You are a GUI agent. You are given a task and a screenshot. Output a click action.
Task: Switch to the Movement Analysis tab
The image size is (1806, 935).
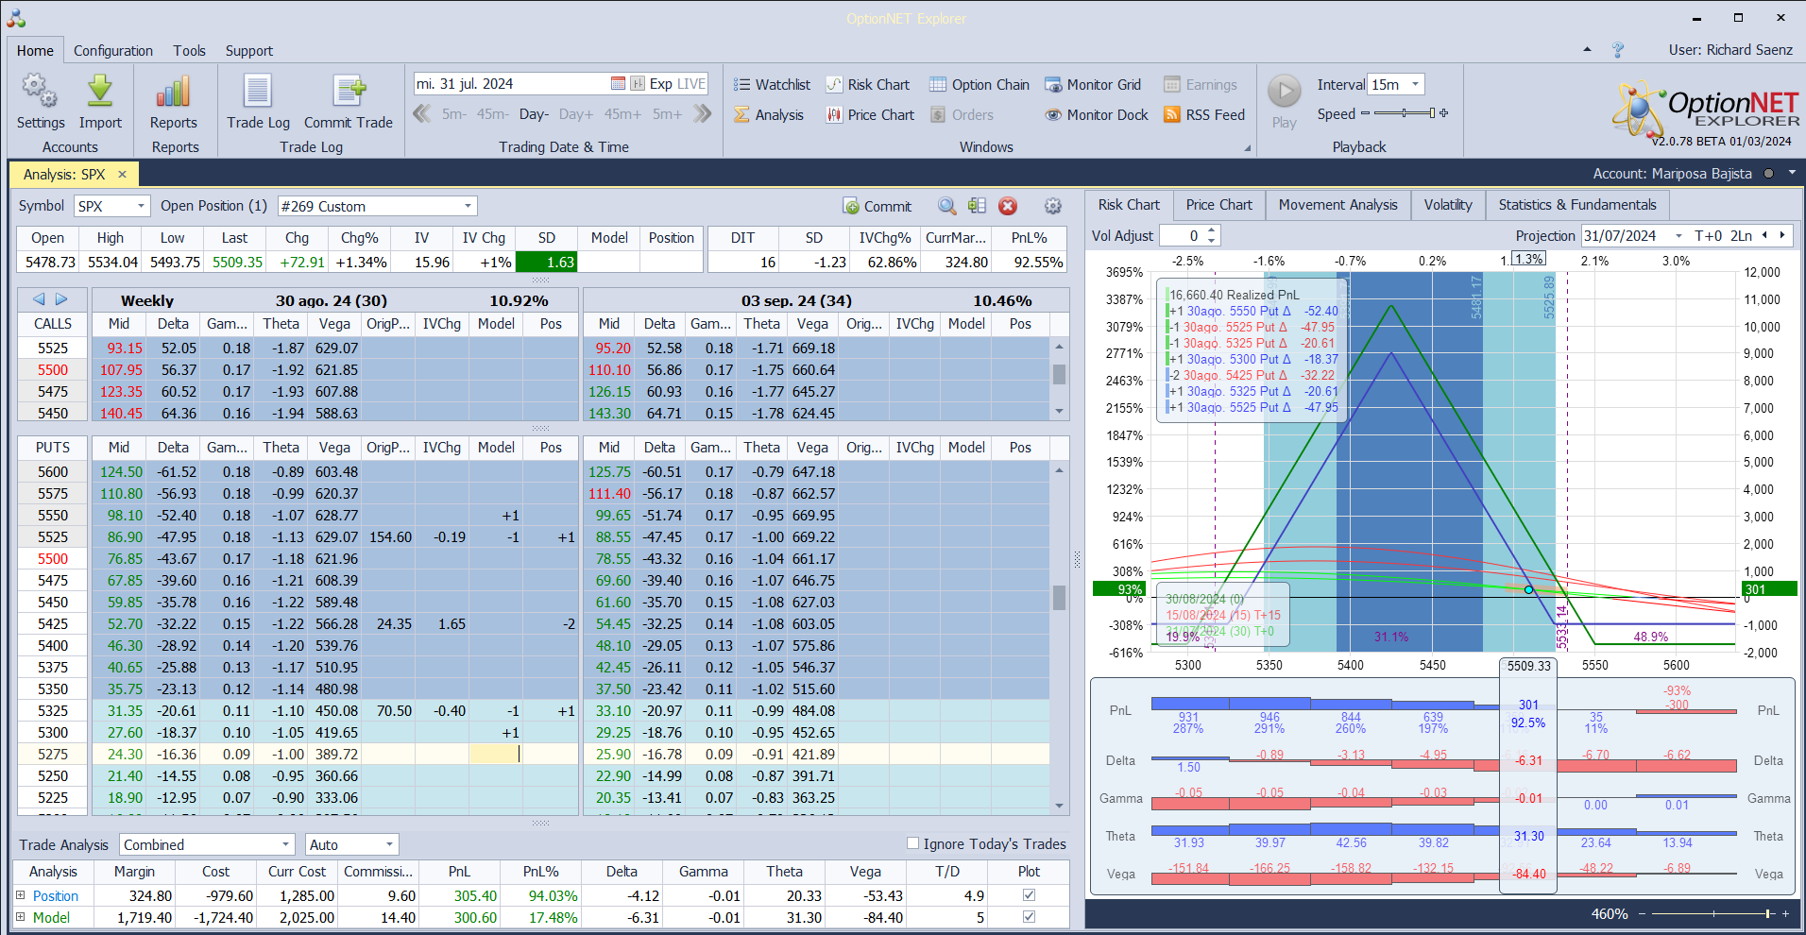(x=1337, y=205)
